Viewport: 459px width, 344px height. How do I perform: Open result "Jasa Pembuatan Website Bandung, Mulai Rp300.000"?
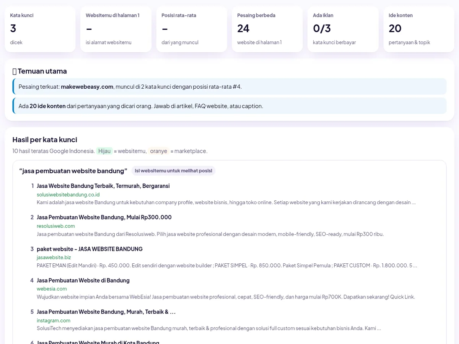pyautogui.click(x=104, y=217)
